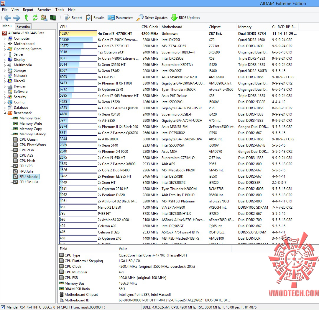Select the Computer tree icon
The width and height of the screenshot is (319, 310).
10,38
